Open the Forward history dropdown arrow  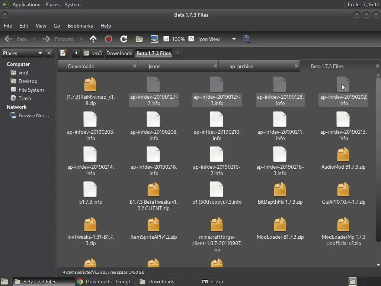pos(81,39)
